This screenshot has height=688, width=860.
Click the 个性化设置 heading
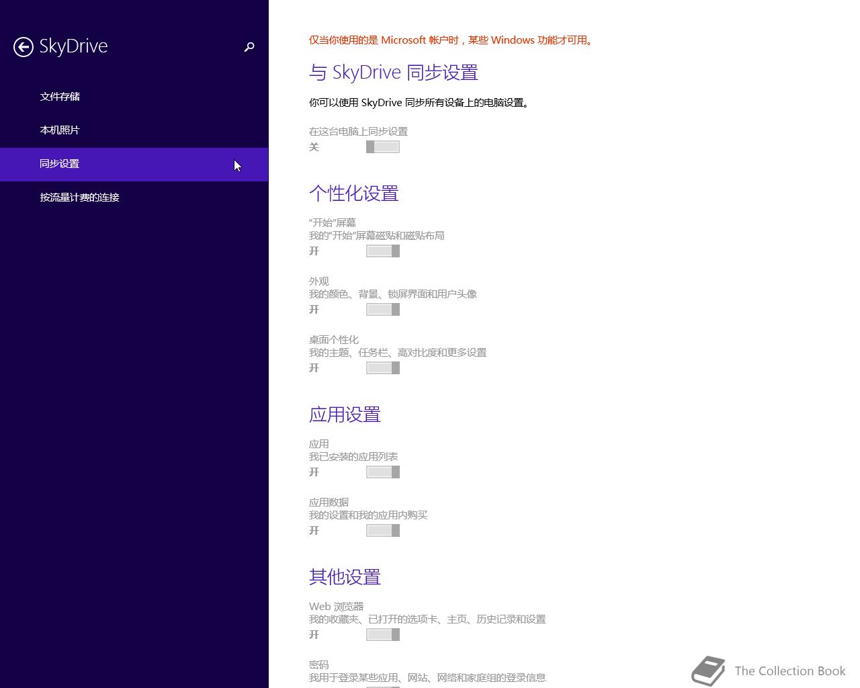point(354,193)
